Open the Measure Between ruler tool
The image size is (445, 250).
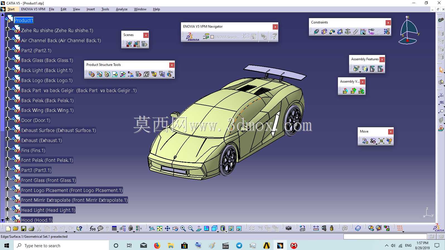point(316,229)
